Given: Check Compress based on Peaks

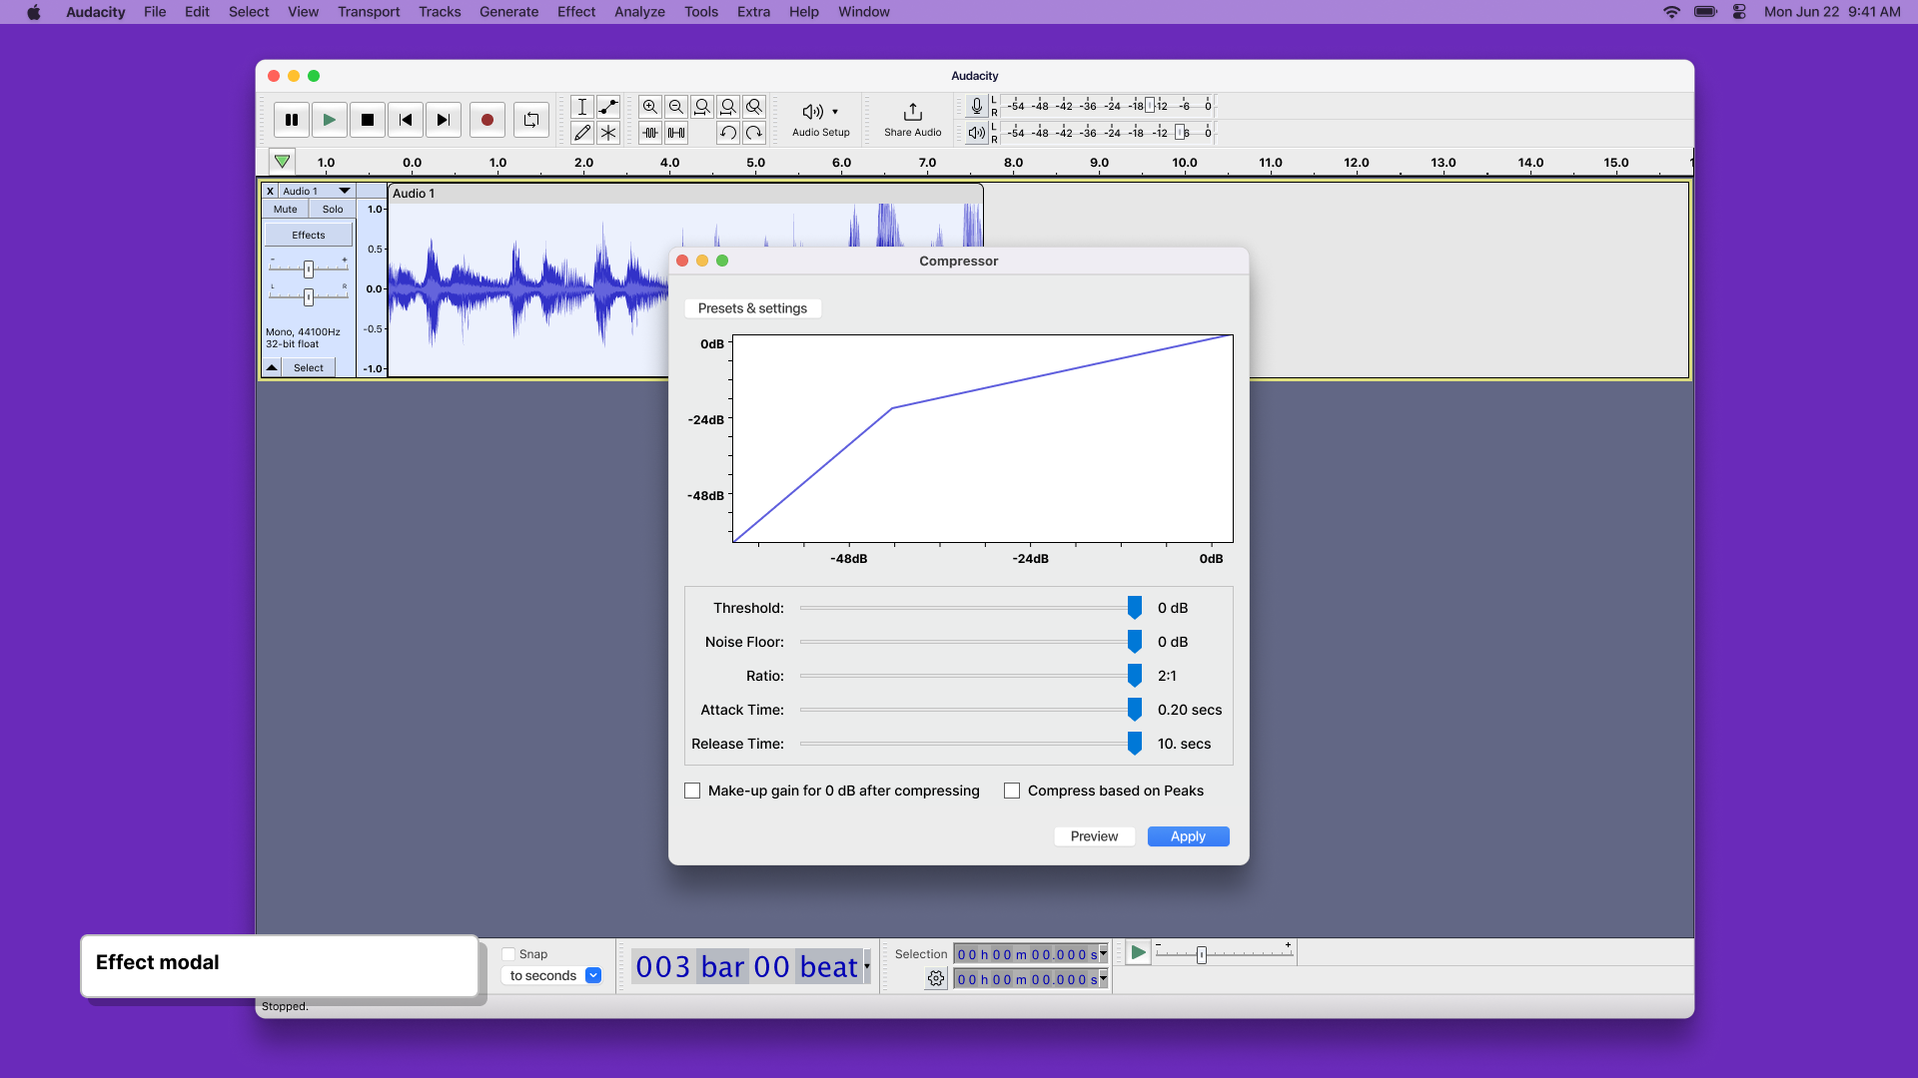Looking at the screenshot, I should 1012,791.
